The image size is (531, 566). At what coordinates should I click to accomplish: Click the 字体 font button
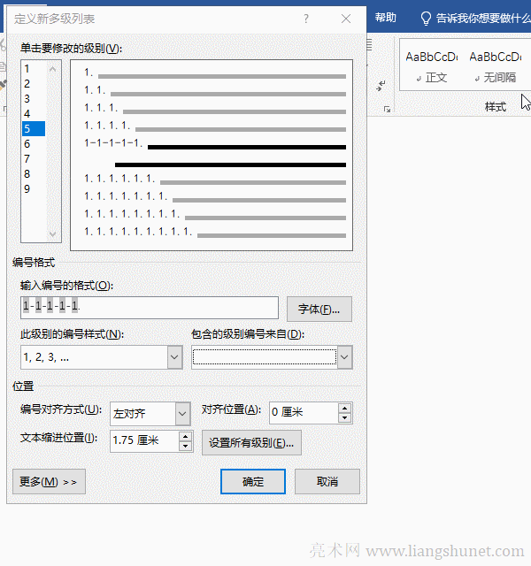[319, 309]
